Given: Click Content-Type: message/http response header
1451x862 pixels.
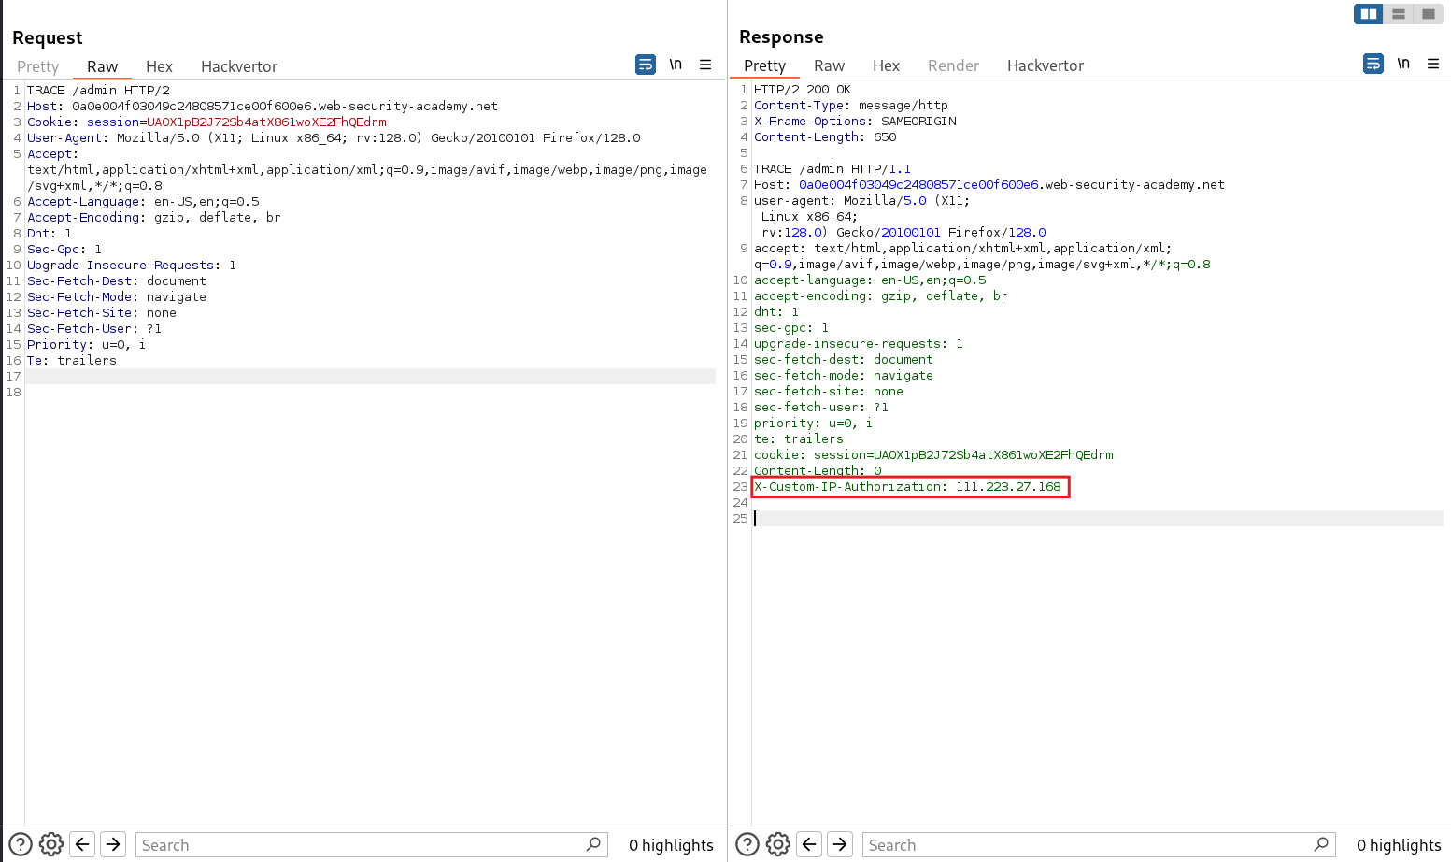Looking at the screenshot, I should [x=851, y=106].
